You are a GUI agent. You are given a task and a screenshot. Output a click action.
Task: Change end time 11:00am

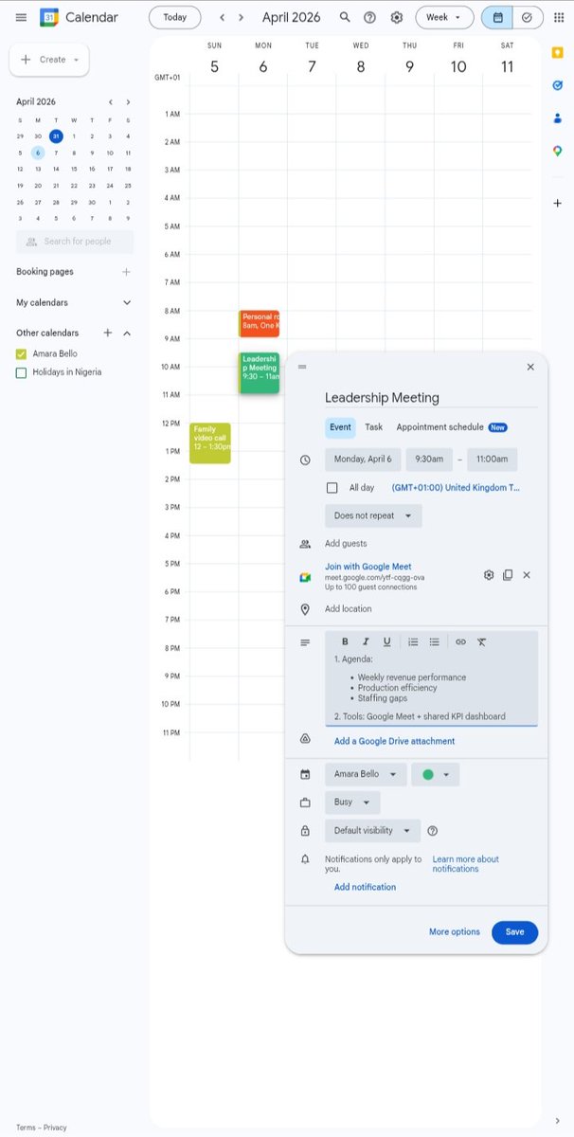tap(492, 460)
